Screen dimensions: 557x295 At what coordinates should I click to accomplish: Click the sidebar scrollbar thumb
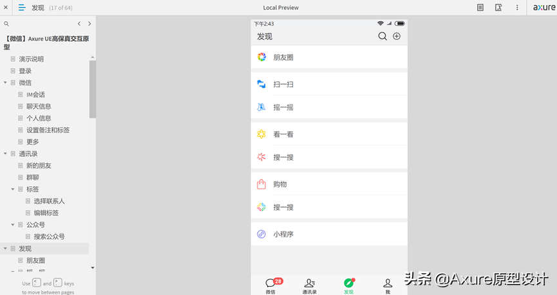[x=93, y=89]
